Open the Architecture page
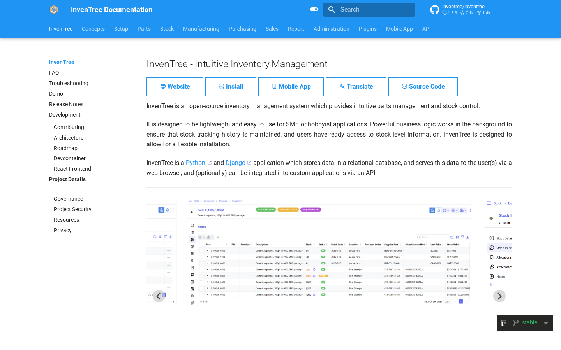 (69, 138)
